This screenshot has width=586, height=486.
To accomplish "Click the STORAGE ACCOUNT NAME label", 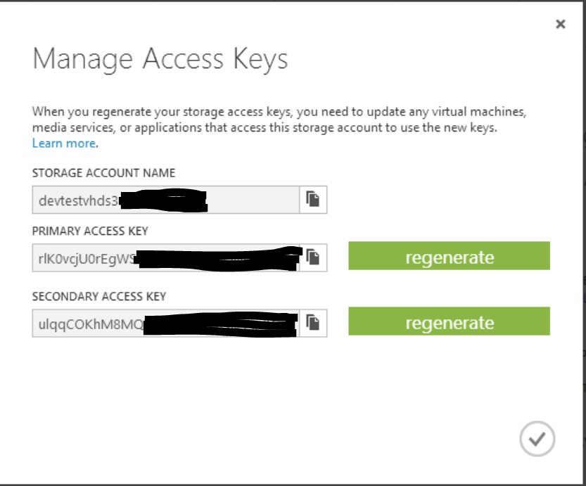I will tap(103, 173).
